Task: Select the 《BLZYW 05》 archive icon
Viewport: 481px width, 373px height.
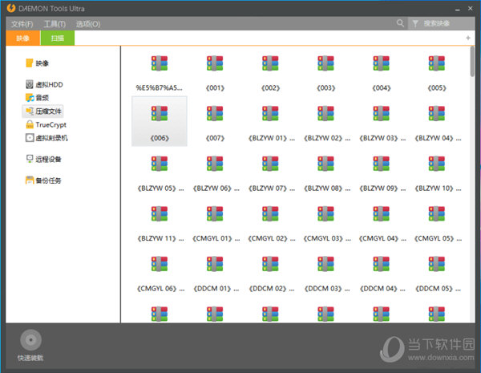Action: (x=160, y=164)
